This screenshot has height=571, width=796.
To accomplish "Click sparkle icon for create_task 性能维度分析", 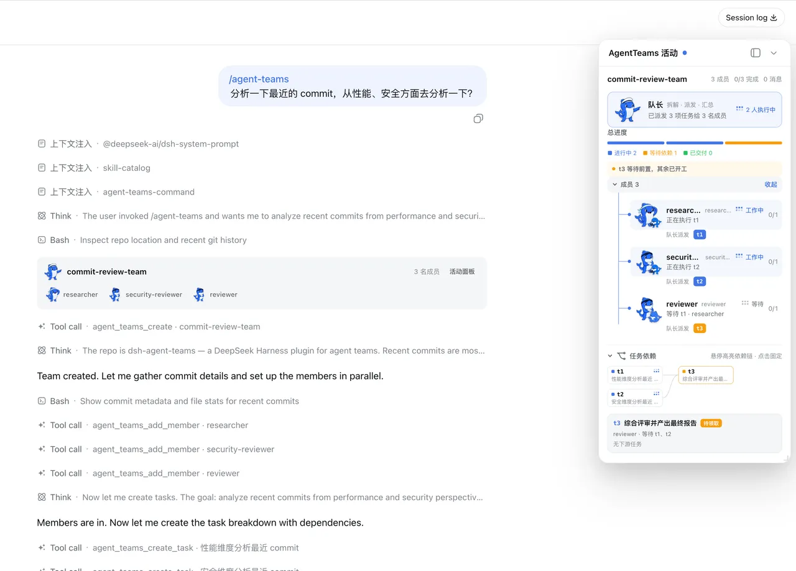I will coord(42,548).
